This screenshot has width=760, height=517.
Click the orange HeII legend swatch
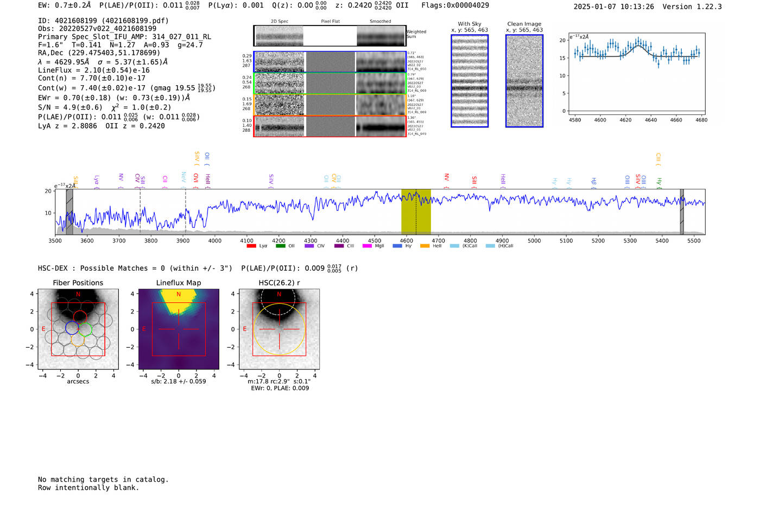[x=425, y=246]
